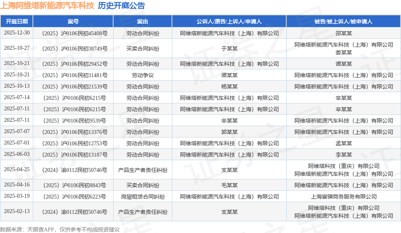
Task: Select case number (2025)沪0106民初13376号
Action: 75,132
